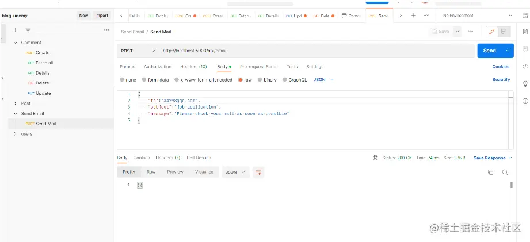Expand the Post folder
Viewport: 530px width, 242px height.
pyautogui.click(x=15, y=103)
